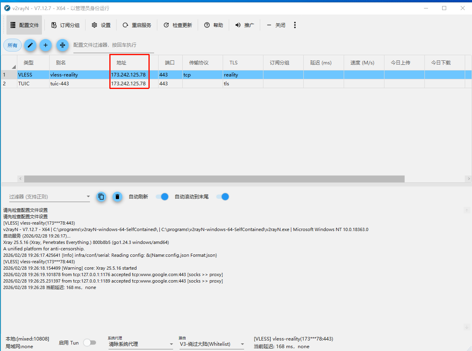Click the horizontal scrollbar of profile list
472x351 pixels.
[x=214, y=179]
